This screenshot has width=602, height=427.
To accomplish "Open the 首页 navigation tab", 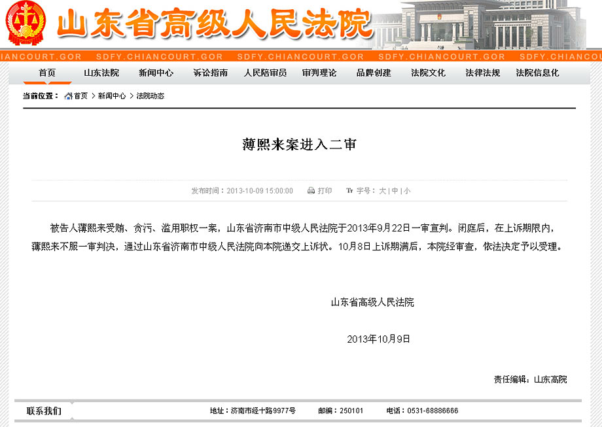I will [x=47, y=73].
